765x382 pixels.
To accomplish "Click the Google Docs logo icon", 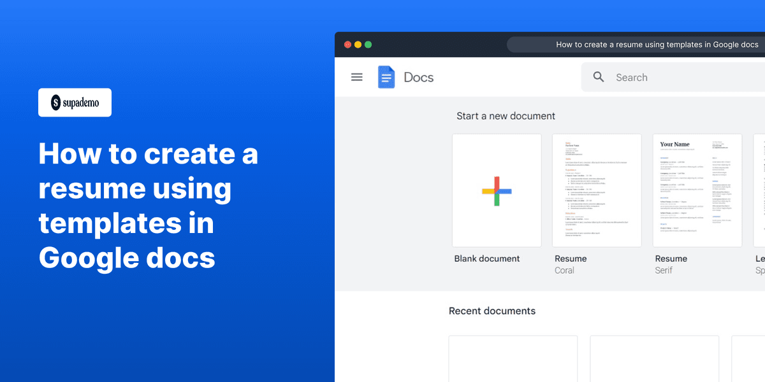I will point(386,76).
